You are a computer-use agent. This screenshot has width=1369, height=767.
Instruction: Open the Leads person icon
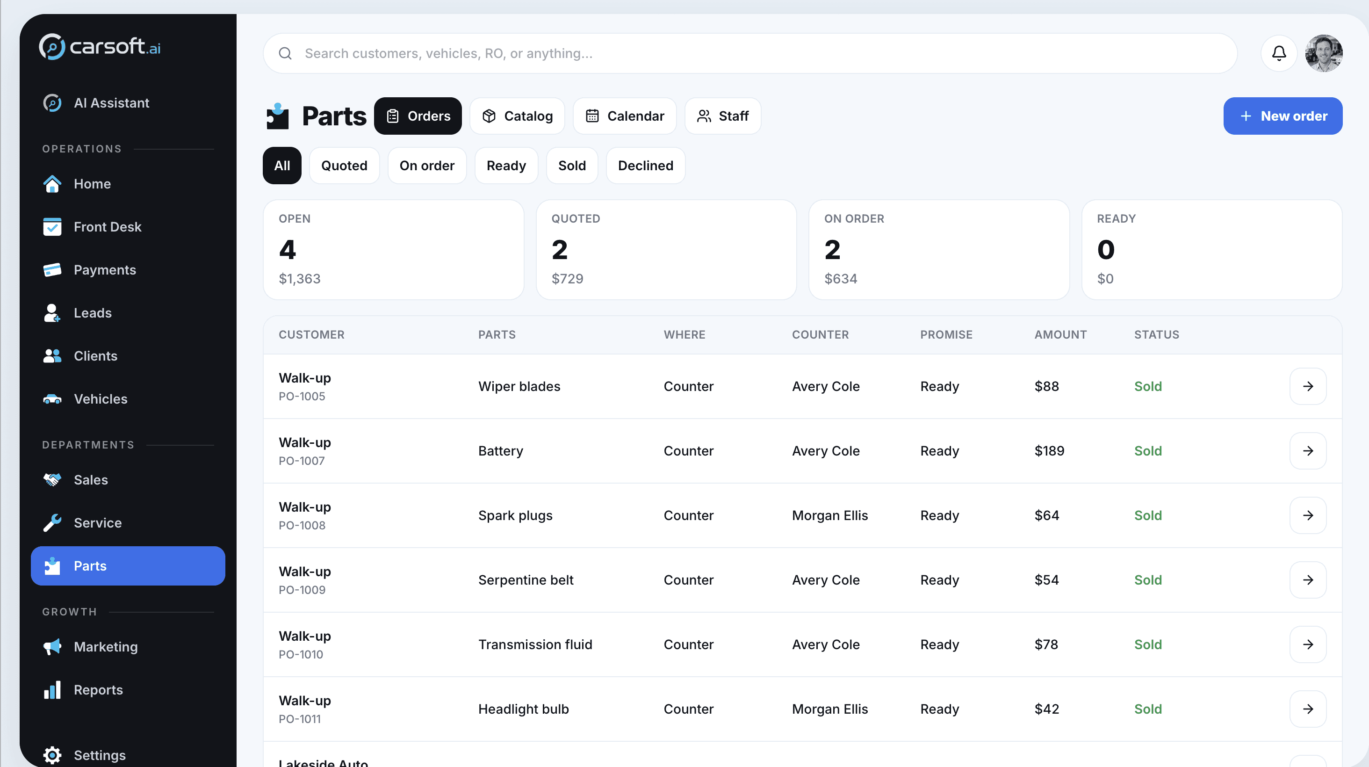pyautogui.click(x=52, y=313)
